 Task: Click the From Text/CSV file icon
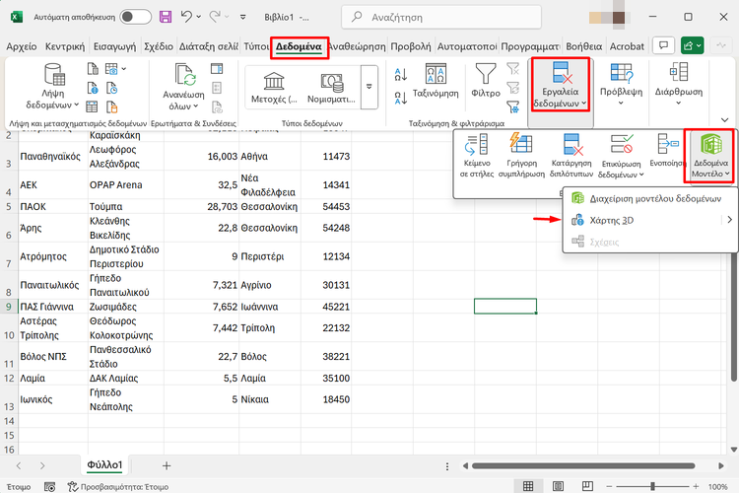coord(93,69)
